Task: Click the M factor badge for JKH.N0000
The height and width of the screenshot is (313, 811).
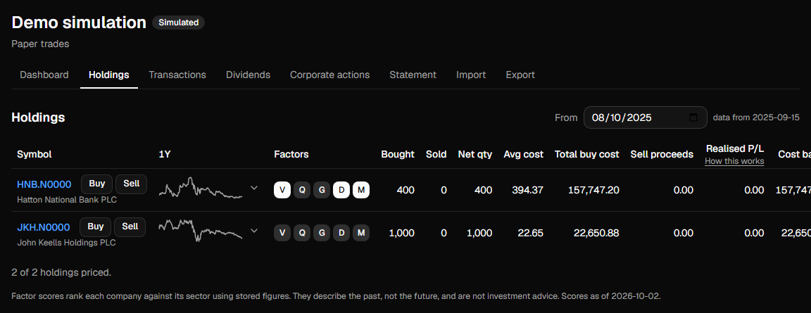Action: (361, 233)
